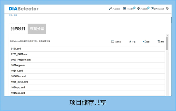This screenshot has height=111, width=176.
Task: Click the DIA Support user icon
Action: 152,8
